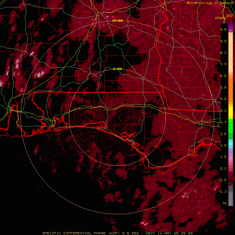Click the [PHAS] units label
The width and height of the screenshot is (235, 235).
pos(221,18)
